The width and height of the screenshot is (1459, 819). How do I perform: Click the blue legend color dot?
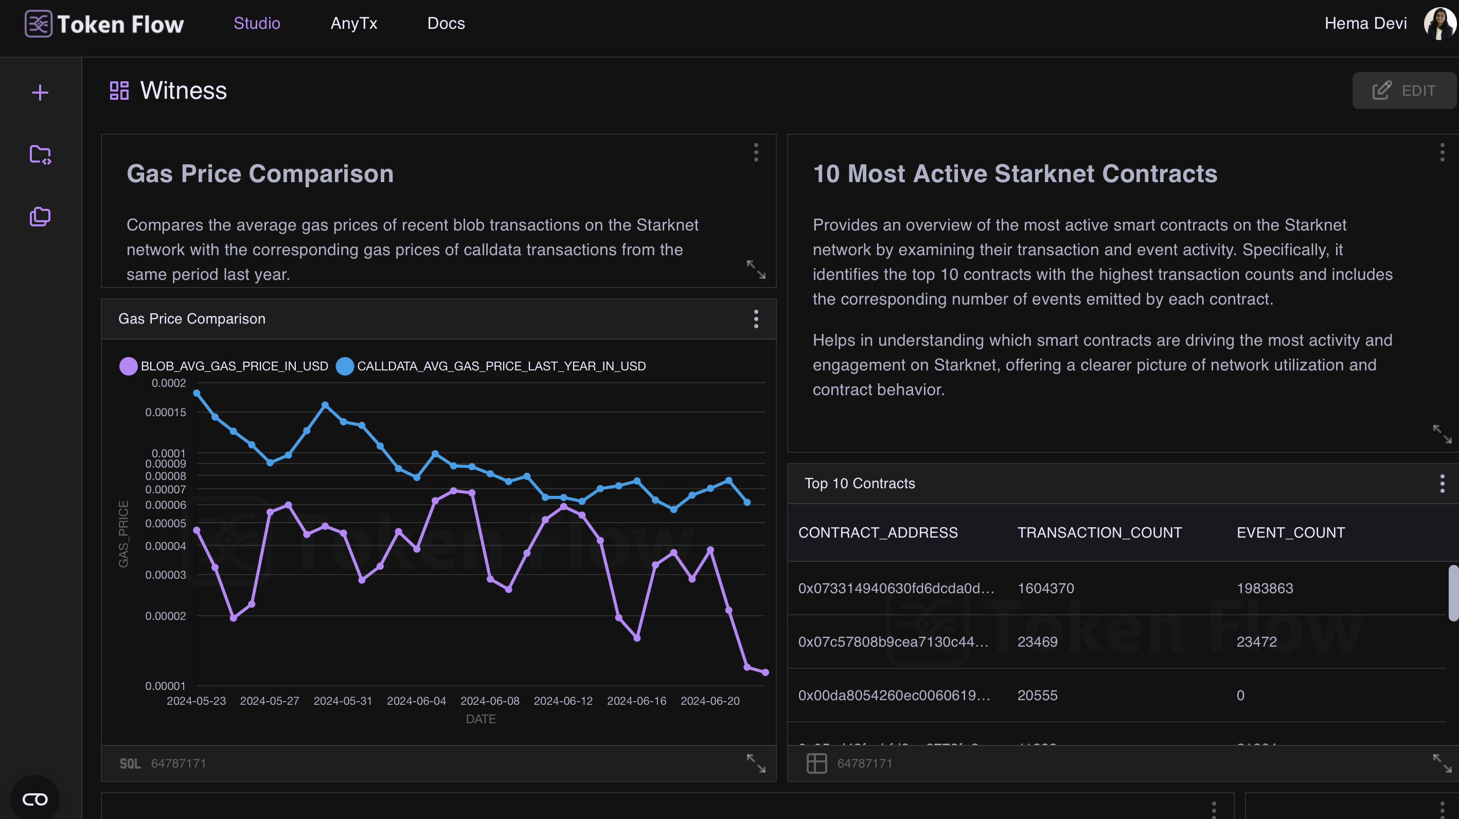pos(345,366)
